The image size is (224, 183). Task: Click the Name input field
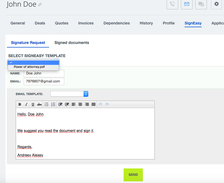(x=44, y=73)
